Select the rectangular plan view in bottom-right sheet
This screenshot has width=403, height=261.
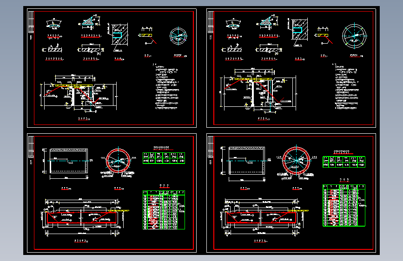pos(246,164)
